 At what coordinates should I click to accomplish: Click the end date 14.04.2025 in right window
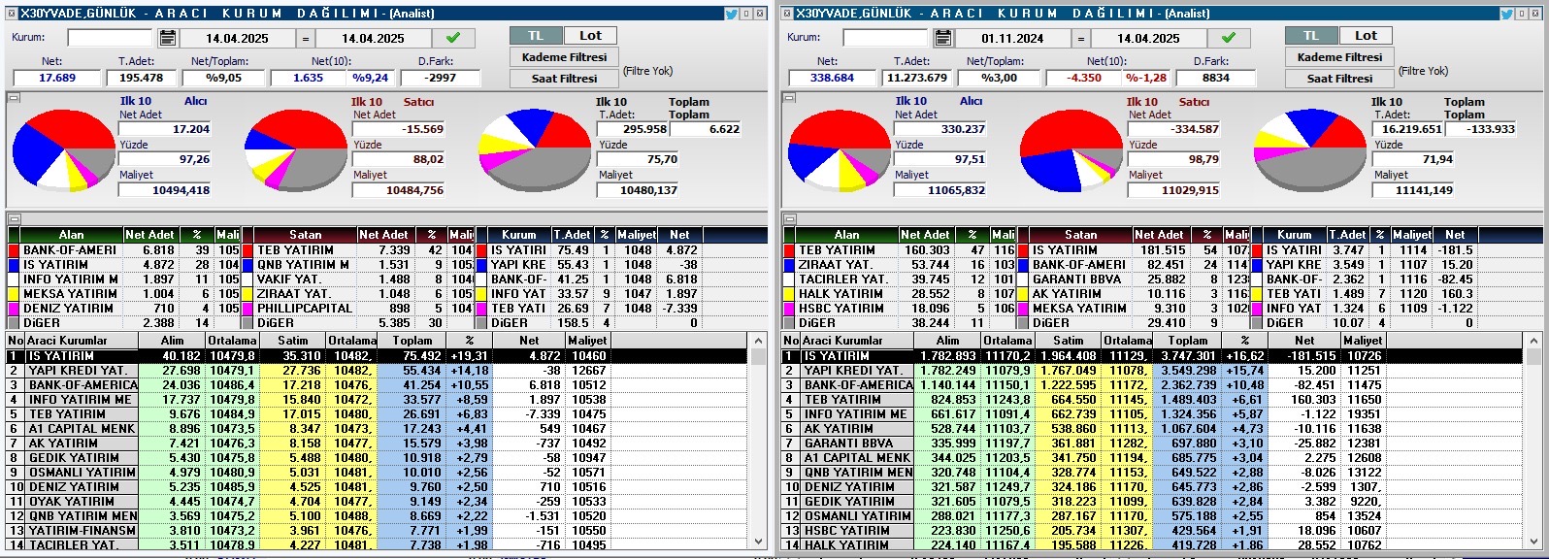point(1148,38)
